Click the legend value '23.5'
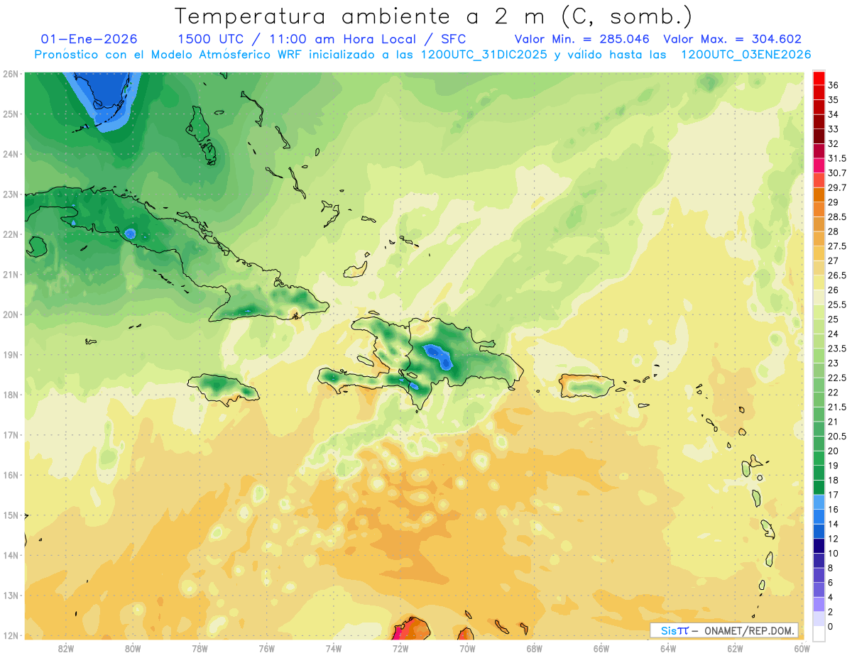 837,349
